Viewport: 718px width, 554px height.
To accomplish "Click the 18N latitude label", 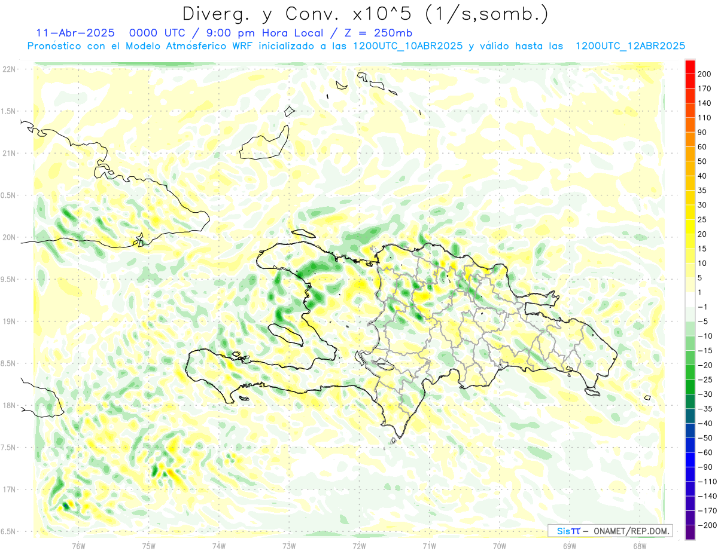I will click(10, 405).
